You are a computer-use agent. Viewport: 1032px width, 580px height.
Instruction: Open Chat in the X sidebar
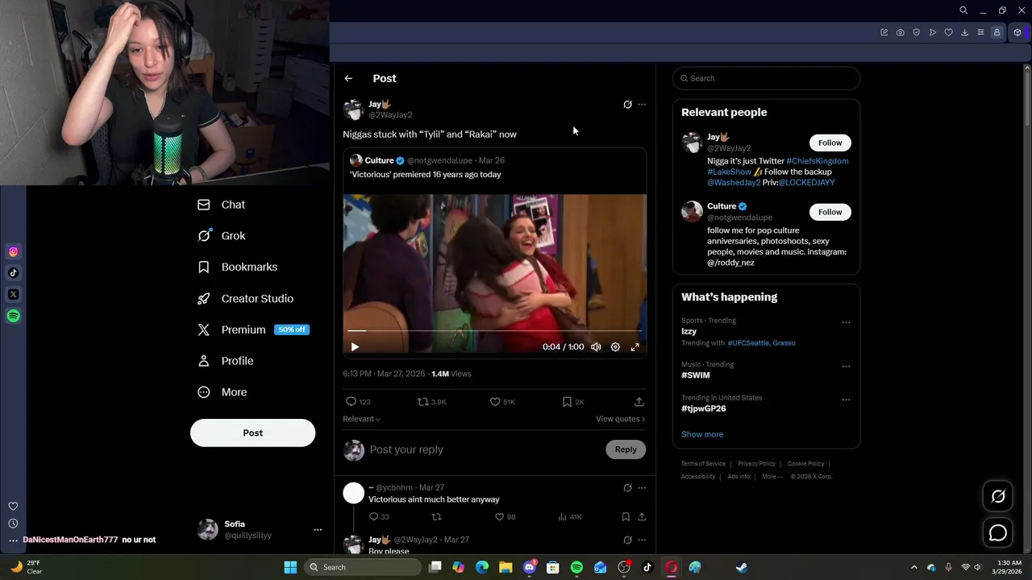pyautogui.click(x=222, y=205)
